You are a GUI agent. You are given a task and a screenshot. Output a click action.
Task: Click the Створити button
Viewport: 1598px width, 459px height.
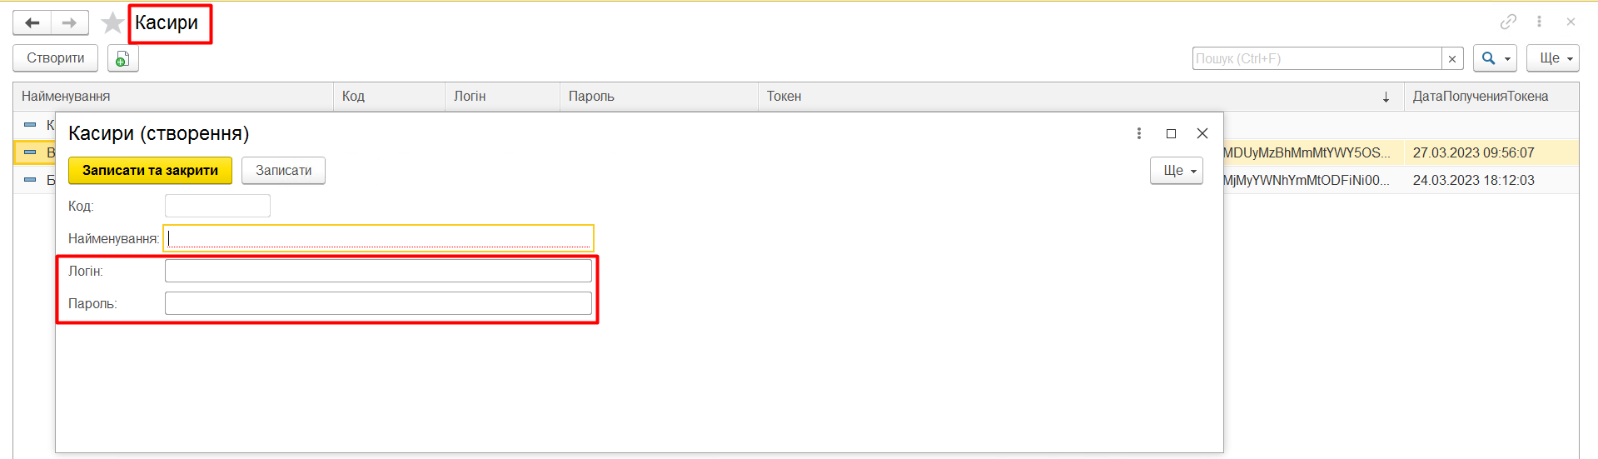coord(55,58)
